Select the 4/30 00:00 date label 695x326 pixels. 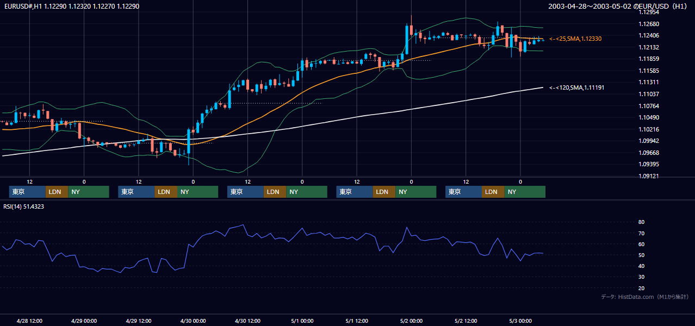(193, 321)
